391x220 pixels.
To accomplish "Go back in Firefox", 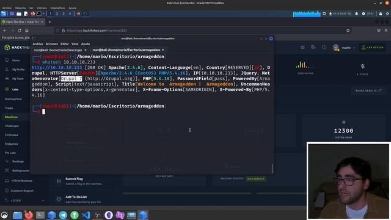I will click(x=5, y=31).
